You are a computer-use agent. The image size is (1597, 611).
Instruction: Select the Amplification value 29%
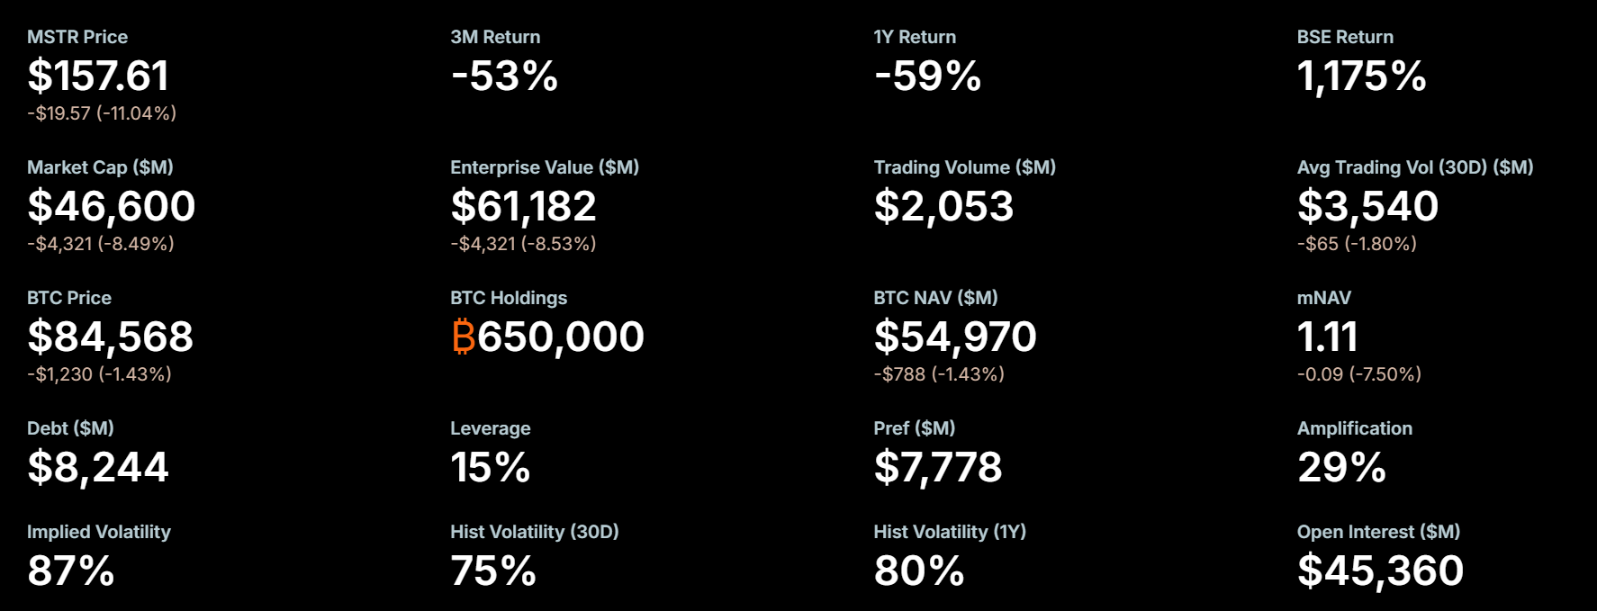pos(1341,467)
